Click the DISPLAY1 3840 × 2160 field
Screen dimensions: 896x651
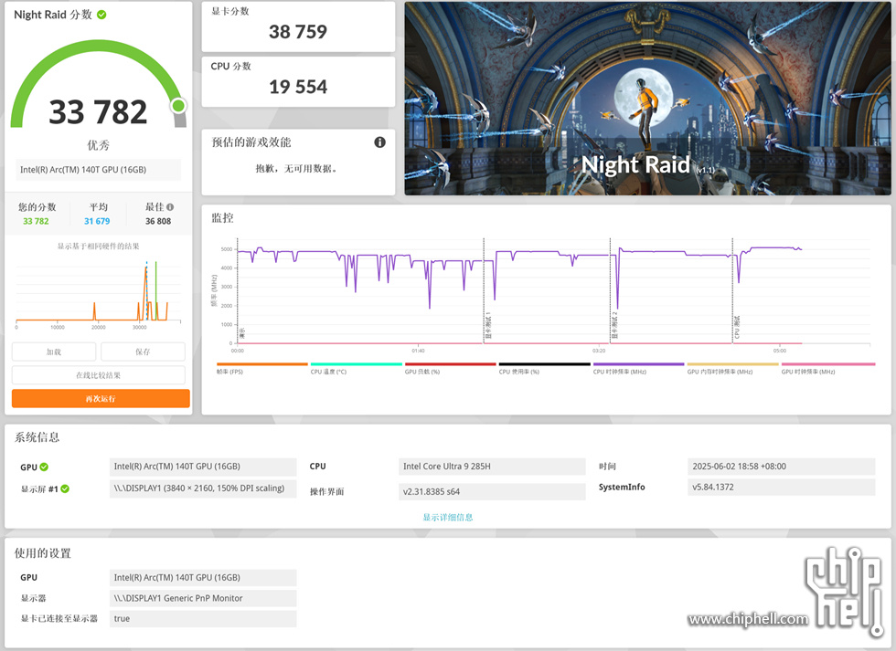tap(203, 488)
